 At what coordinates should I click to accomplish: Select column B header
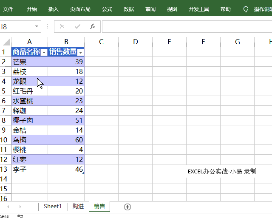tap(66, 42)
